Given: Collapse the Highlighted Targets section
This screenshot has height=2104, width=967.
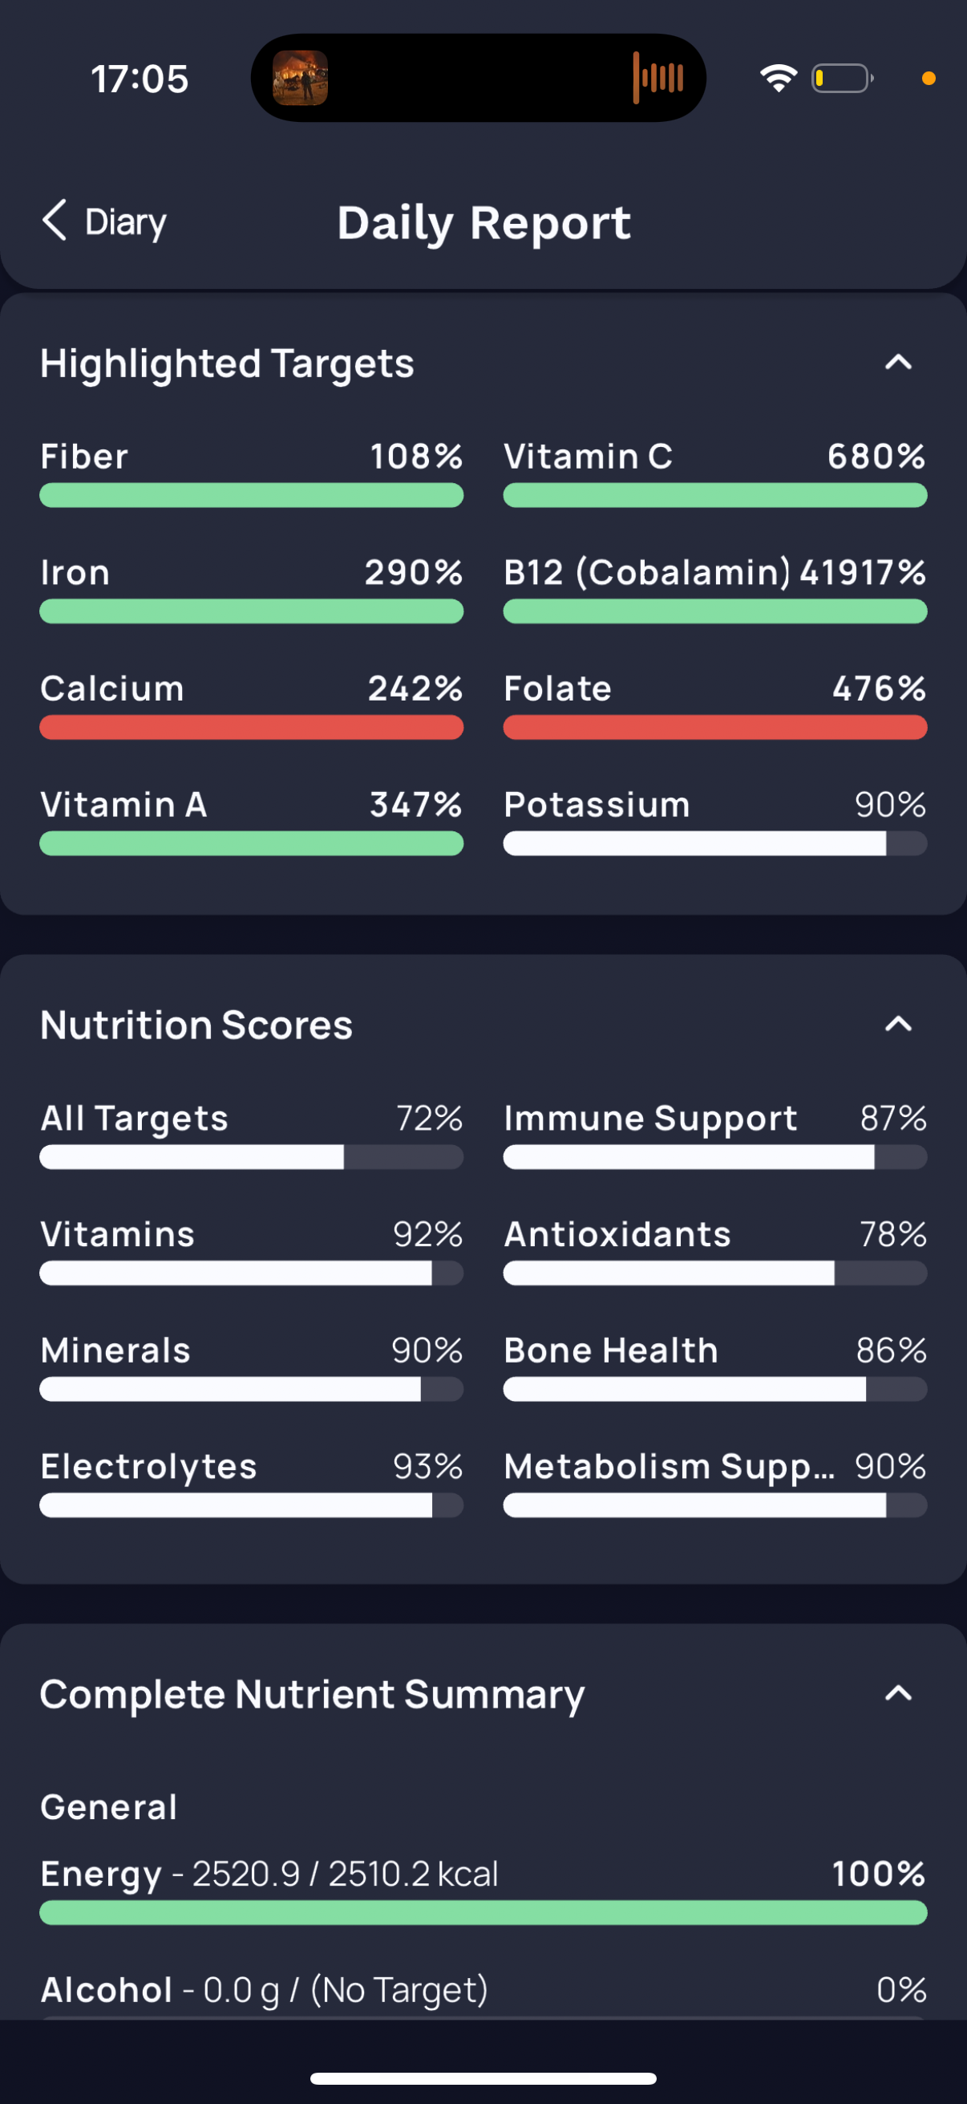Looking at the screenshot, I should (899, 362).
